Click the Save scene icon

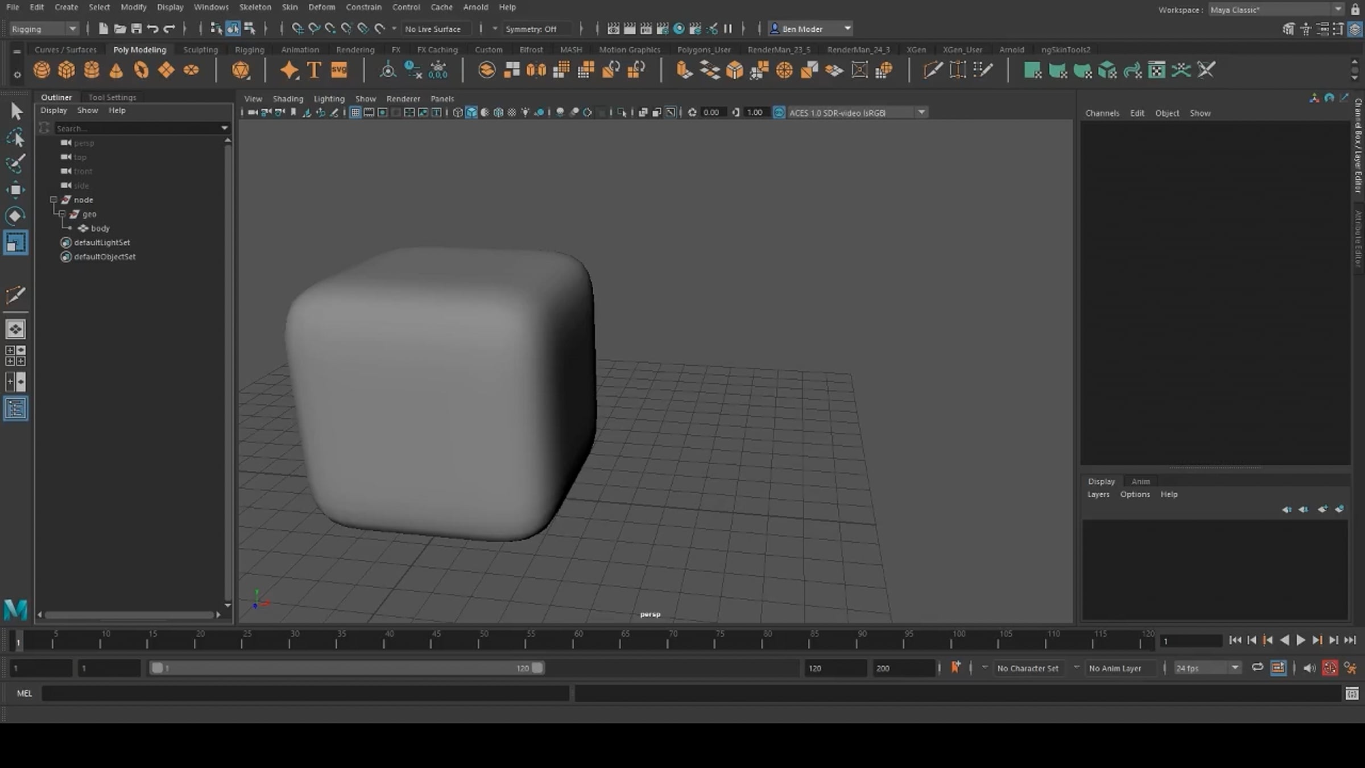click(136, 28)
